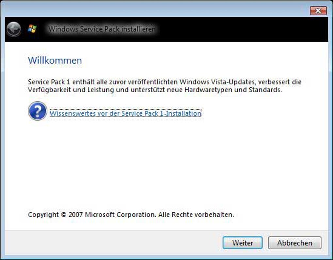This screenshot has width=333, height=260.
Task: Click the Windows flag logo icon
Action: [32, 29]
